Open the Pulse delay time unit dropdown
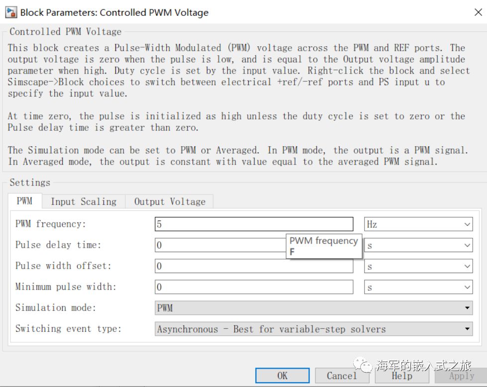Viewport: 487px width, 387px height. coord(418,245)
